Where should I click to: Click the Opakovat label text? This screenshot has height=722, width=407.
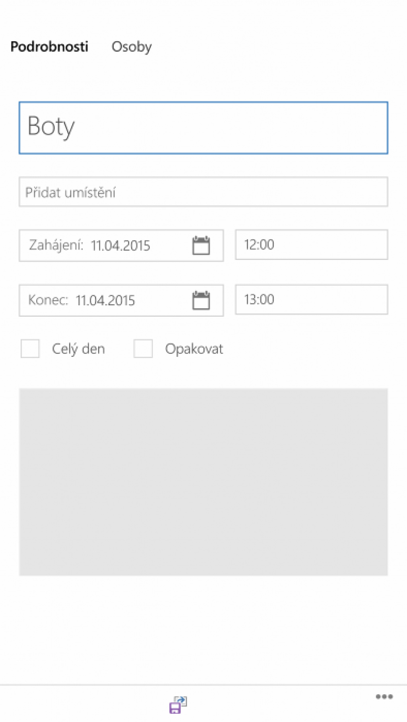[x=194, y=349]
